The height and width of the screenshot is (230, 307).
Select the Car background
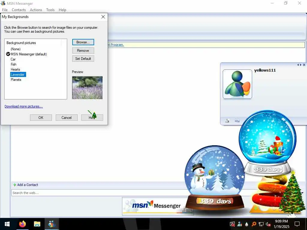13,59
